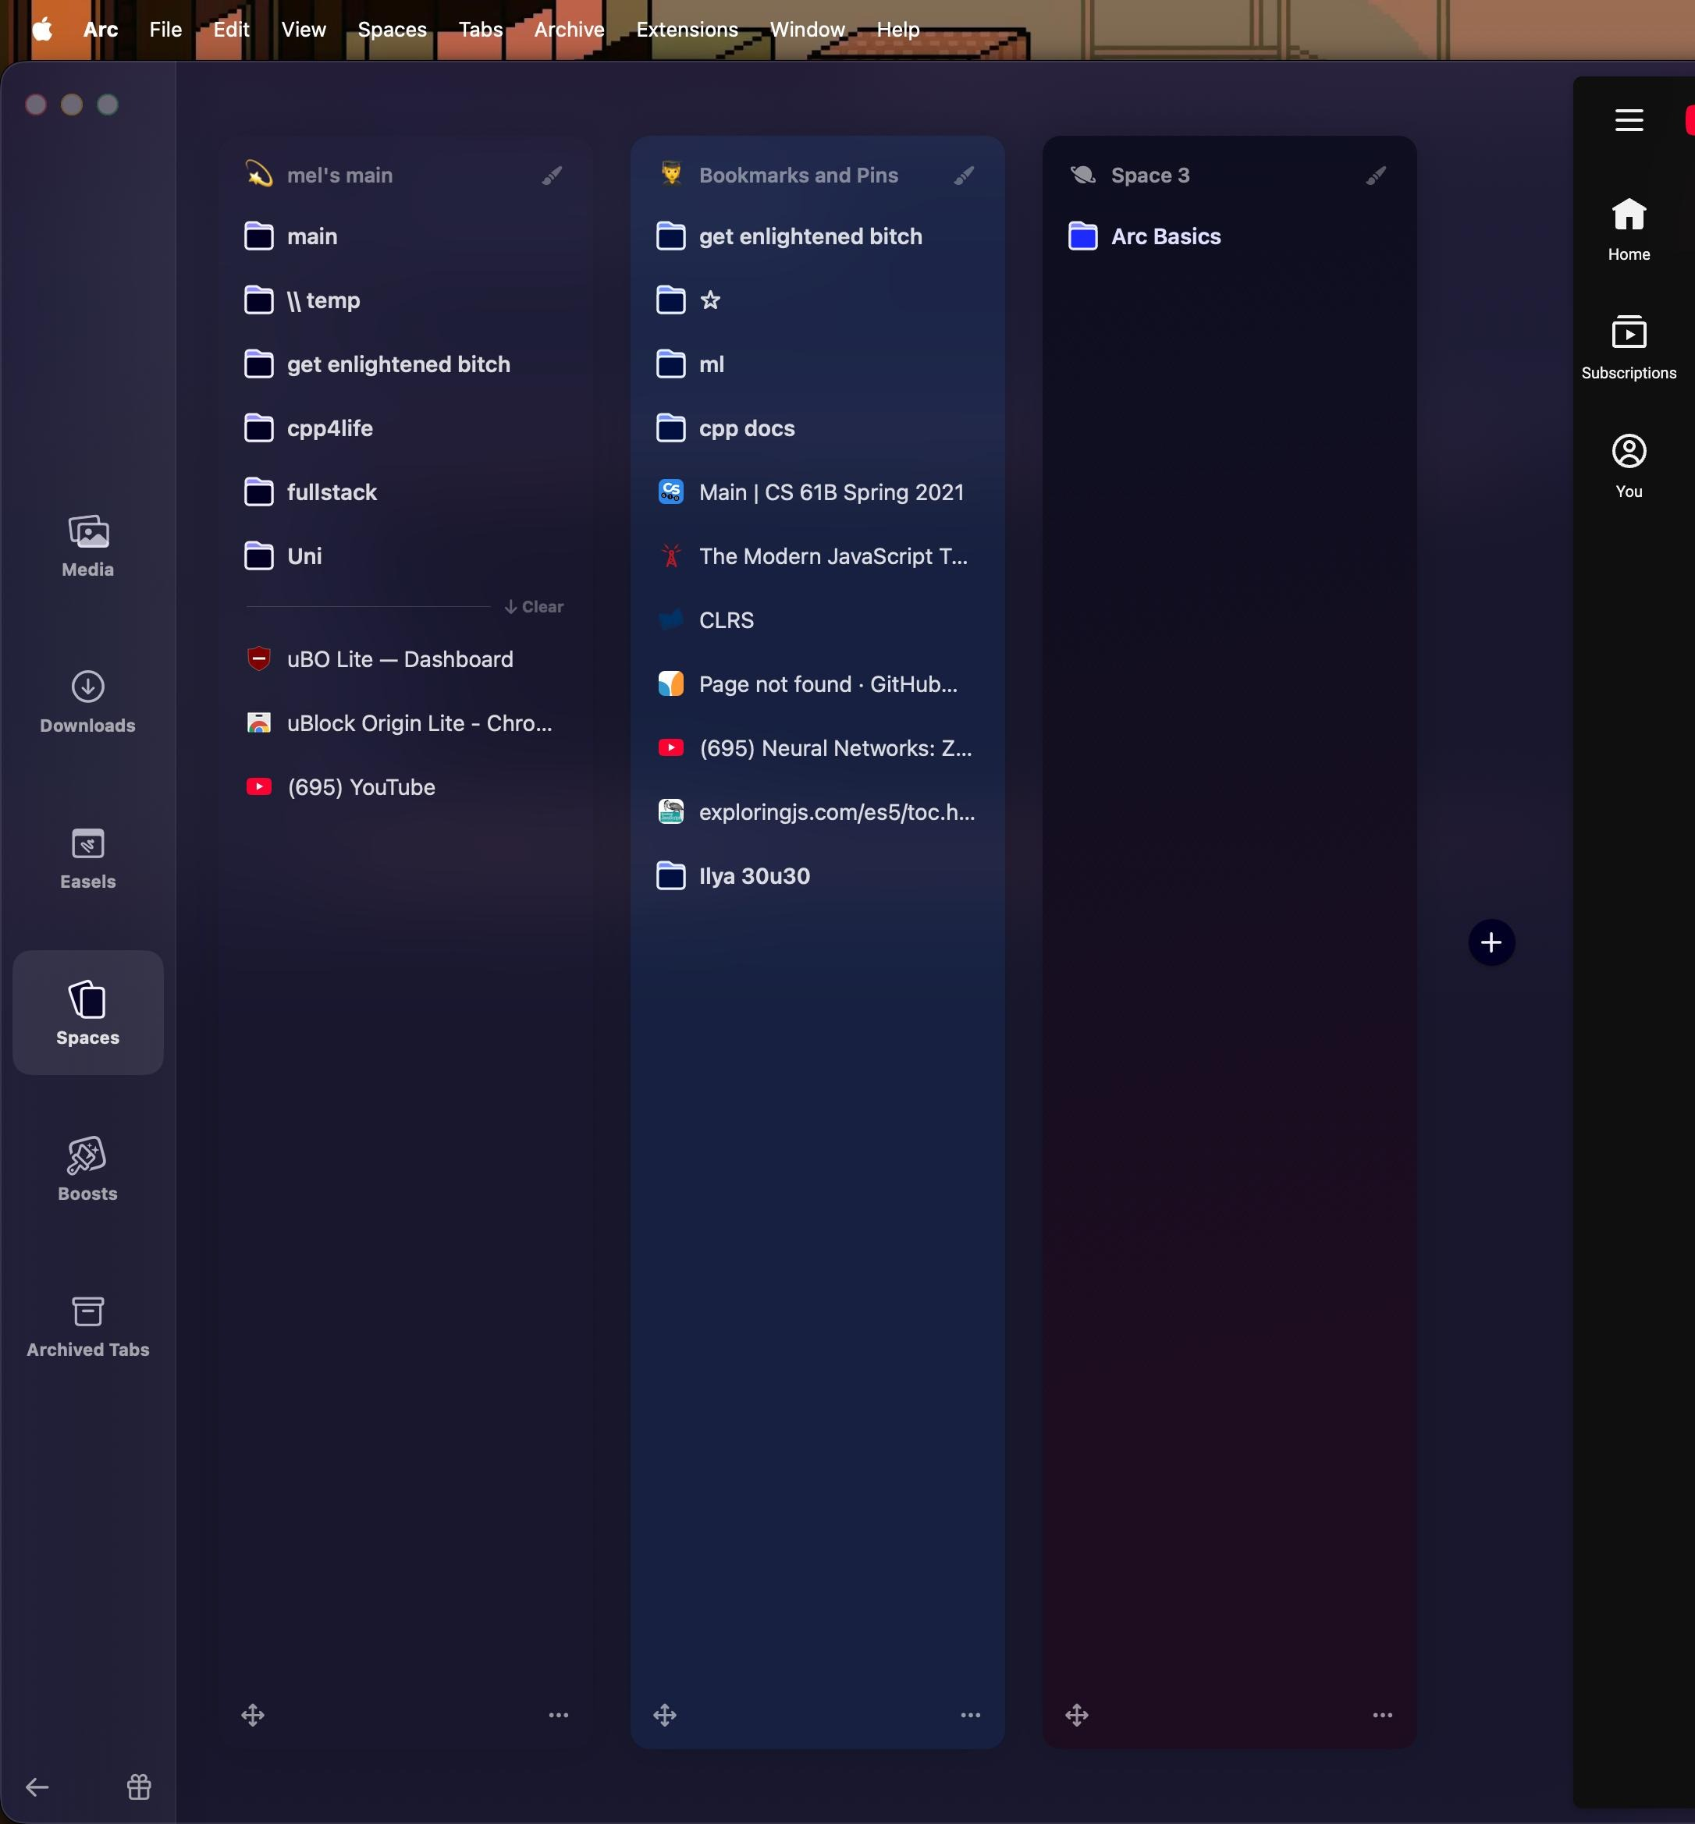1695x1824 pixels.
Task: Open the View menu
Action: pyautogui.click(x=304, y=30)
